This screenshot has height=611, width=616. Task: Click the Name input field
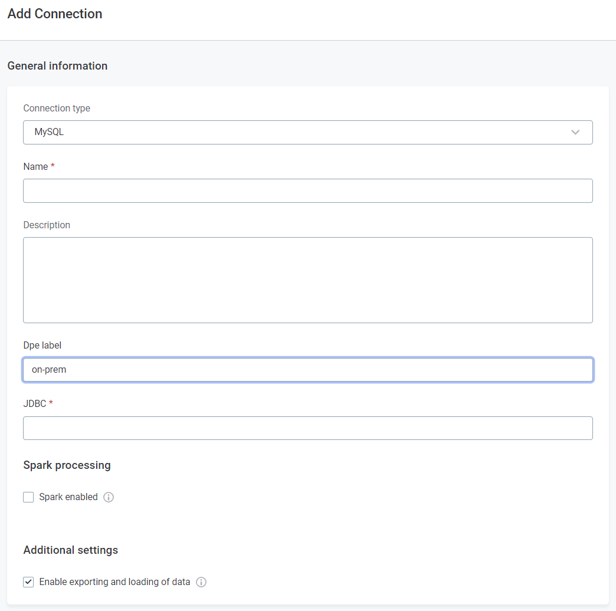pos(308,190)
